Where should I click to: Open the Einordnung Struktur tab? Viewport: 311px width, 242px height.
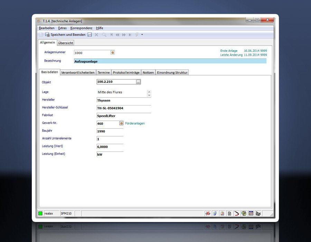point(172,72)
